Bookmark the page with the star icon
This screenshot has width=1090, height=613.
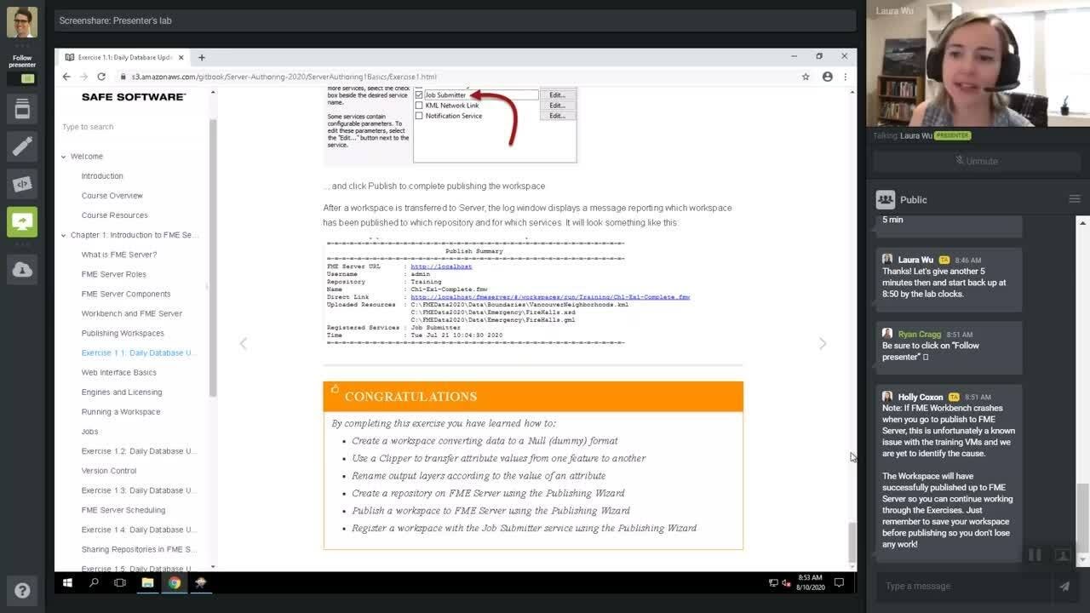pyautogui.click(x=806, y=77)
